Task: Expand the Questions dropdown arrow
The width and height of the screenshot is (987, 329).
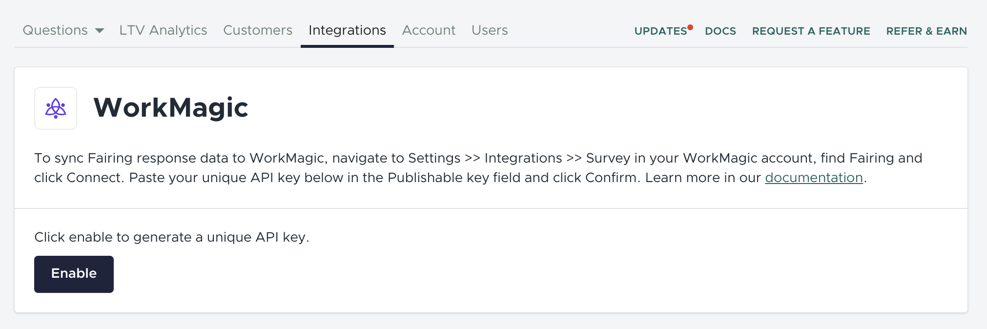Action: pyautogui.click(x=100, y=31)
